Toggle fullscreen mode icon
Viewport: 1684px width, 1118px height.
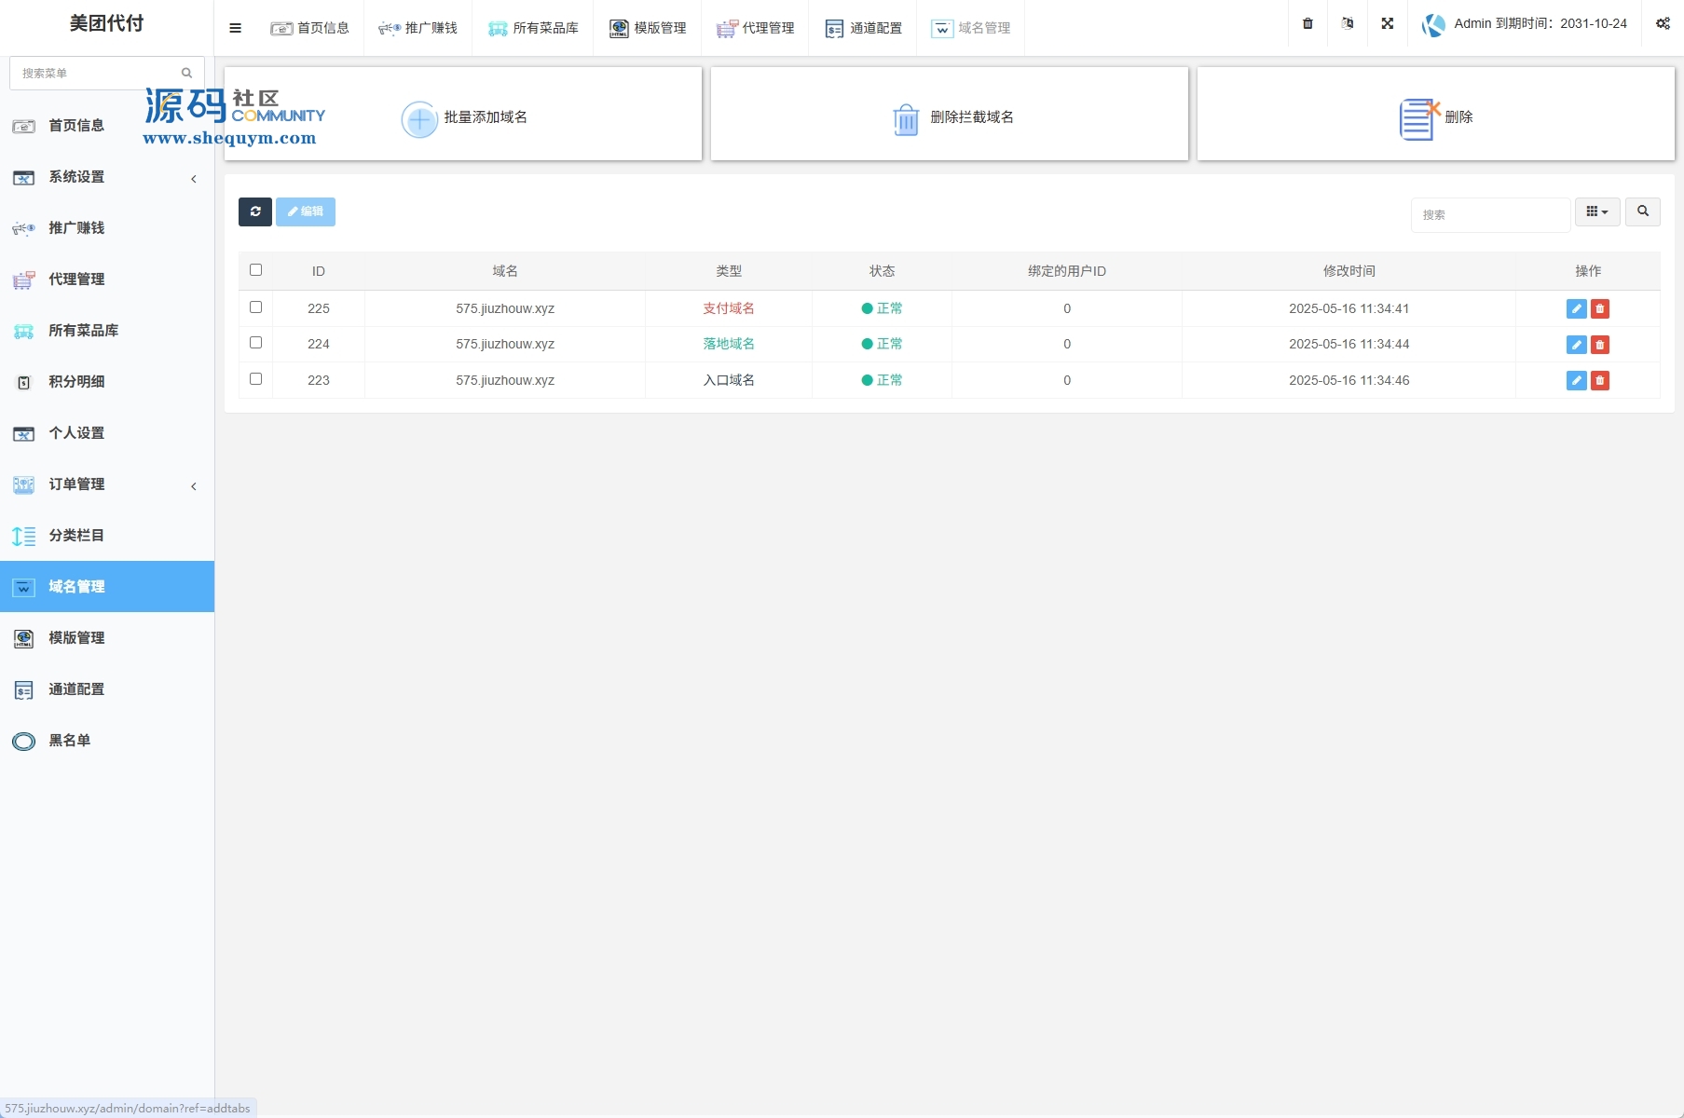[x=1387, y=24]
